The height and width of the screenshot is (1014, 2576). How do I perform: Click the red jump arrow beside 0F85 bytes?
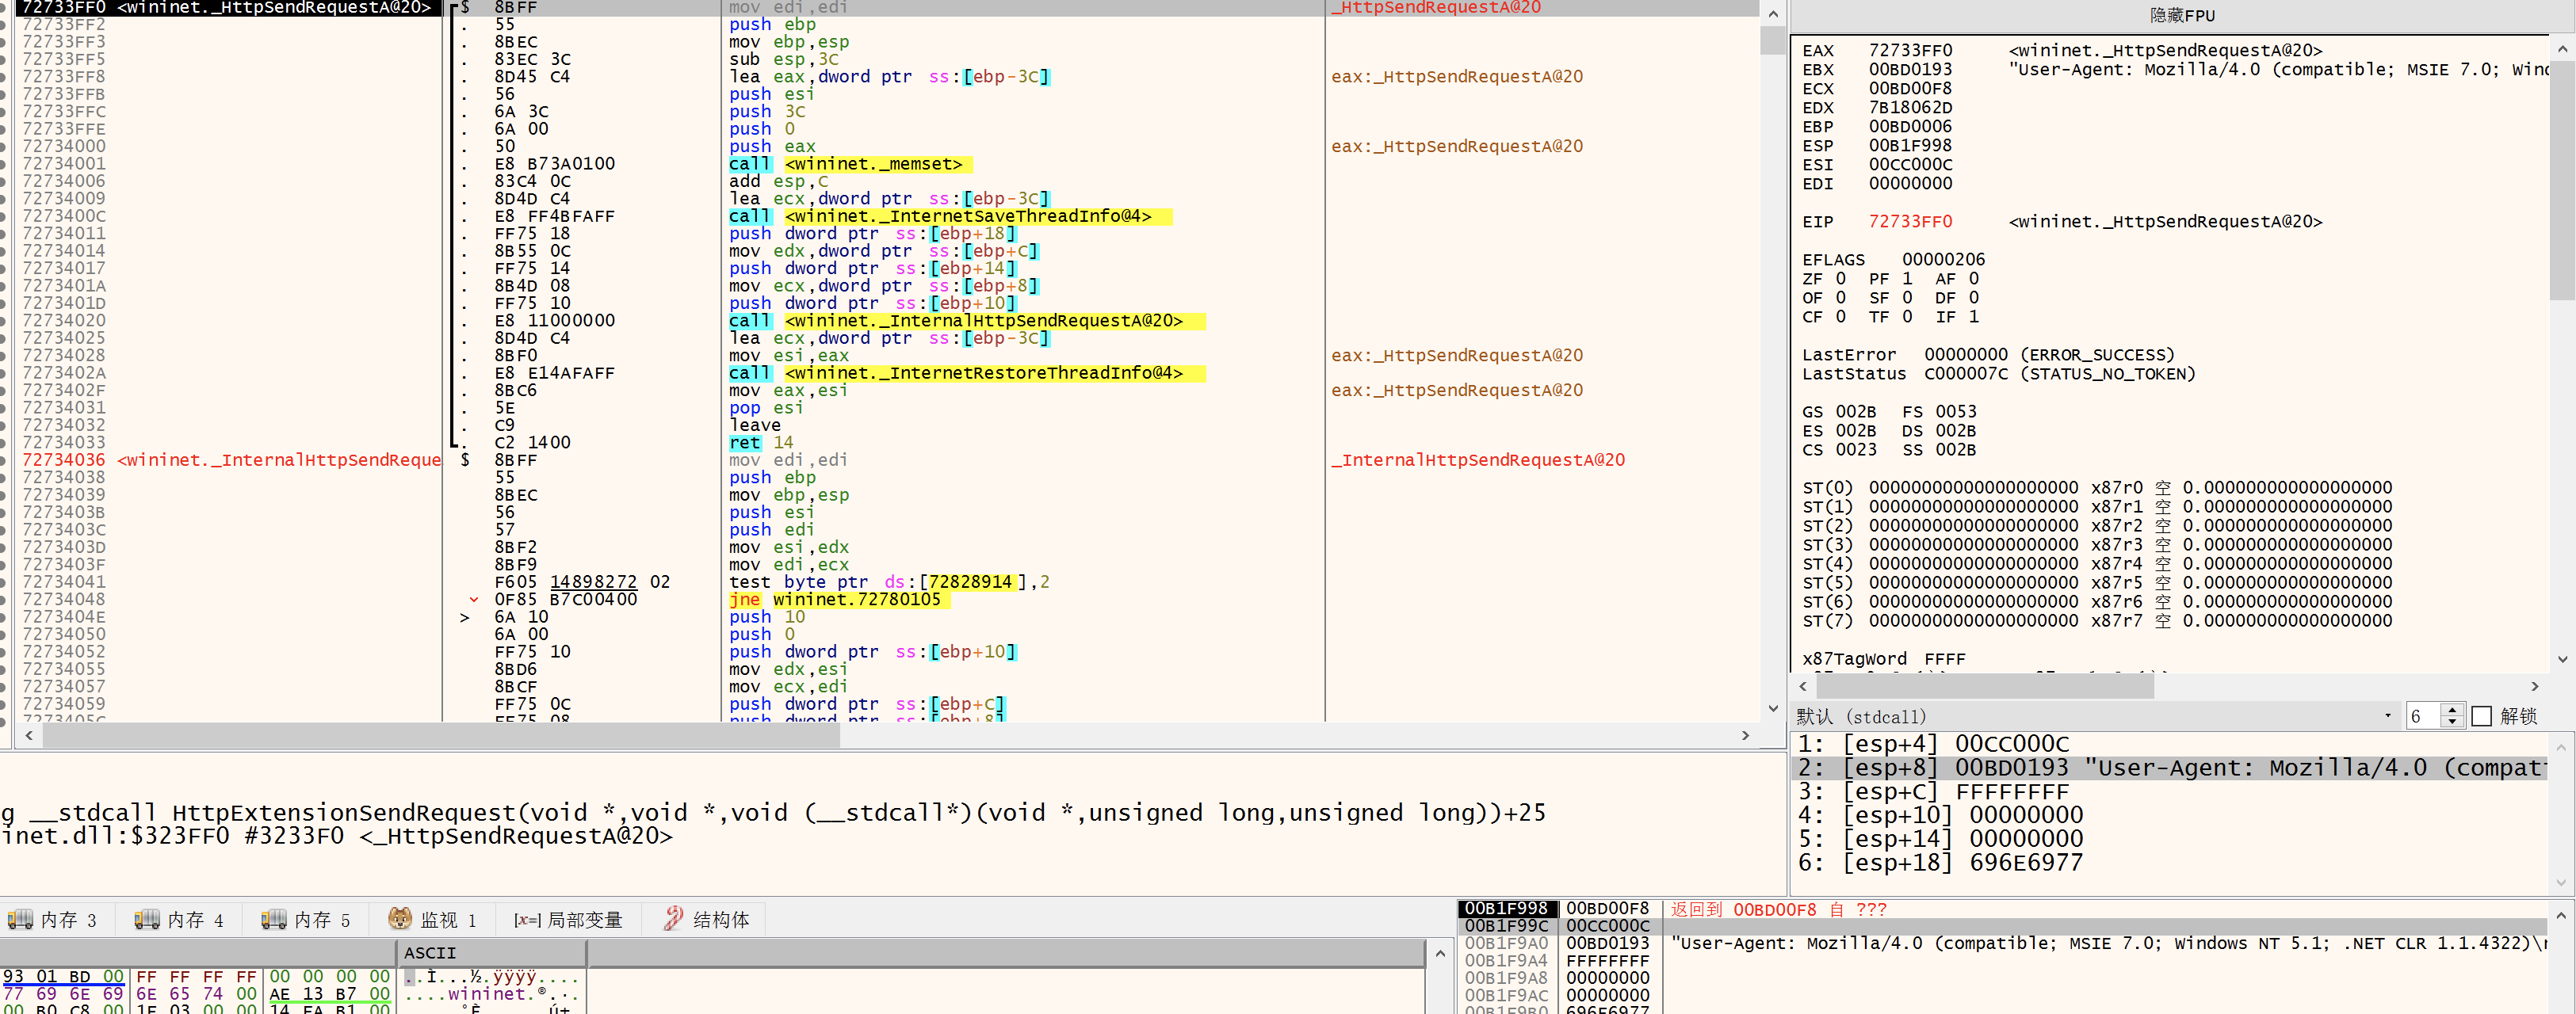pyautogui.click(x=473, y=600)
